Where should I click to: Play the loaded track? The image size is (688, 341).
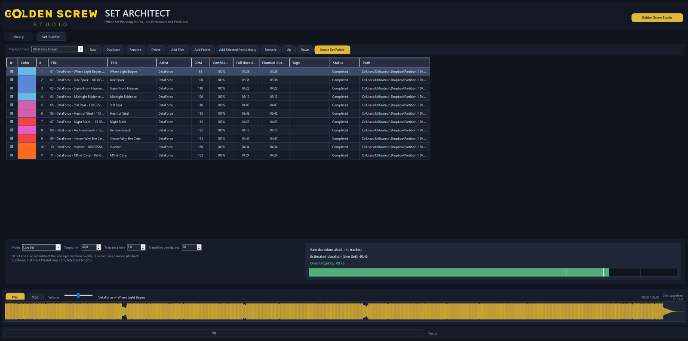click(x=15, y=297)
